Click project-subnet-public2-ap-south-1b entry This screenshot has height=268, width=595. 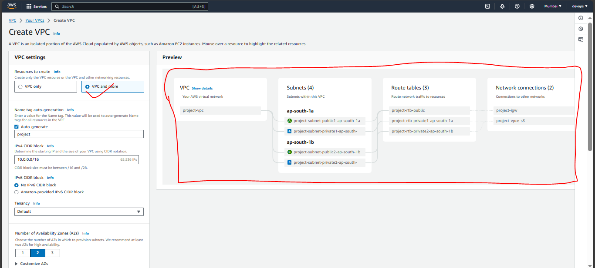click(x=325, y=152)
